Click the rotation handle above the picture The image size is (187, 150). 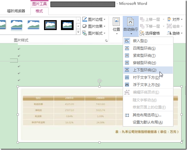point(100,81)
